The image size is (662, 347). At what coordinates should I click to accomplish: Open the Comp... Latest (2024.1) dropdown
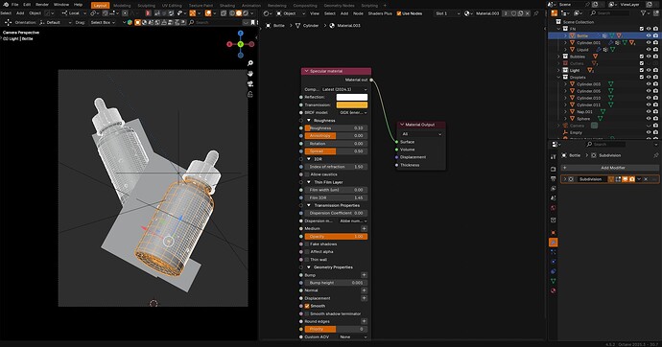[344, 89]
